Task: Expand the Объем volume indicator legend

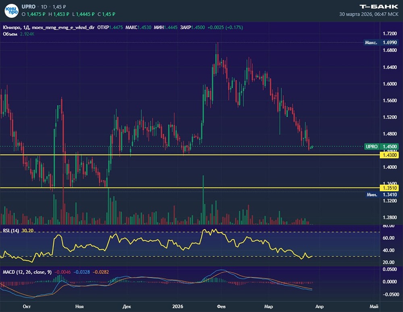Action: [x=10, y=34]
